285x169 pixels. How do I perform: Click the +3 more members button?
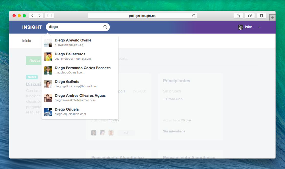(x=126, y=133)
